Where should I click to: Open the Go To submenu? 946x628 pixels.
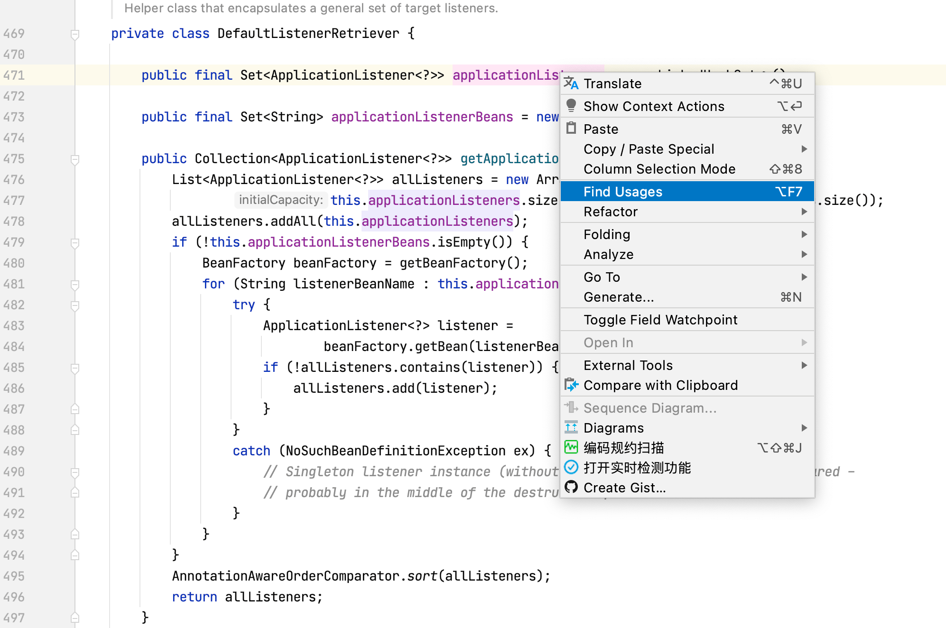[804, 277]
